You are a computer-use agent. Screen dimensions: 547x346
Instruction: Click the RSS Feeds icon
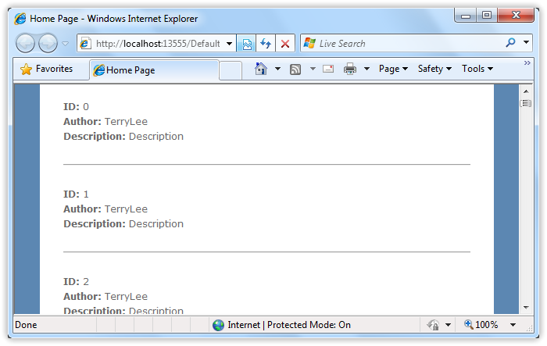[295, 70]
